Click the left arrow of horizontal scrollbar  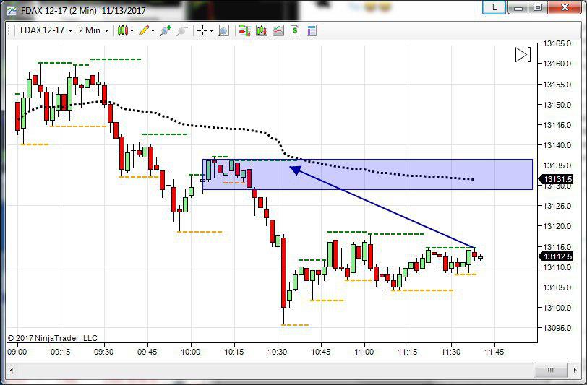tap(12, 370)
